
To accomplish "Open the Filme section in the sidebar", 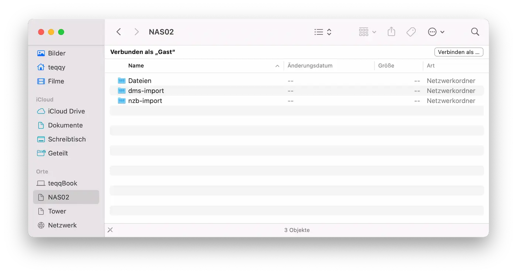I will [56, 81].
